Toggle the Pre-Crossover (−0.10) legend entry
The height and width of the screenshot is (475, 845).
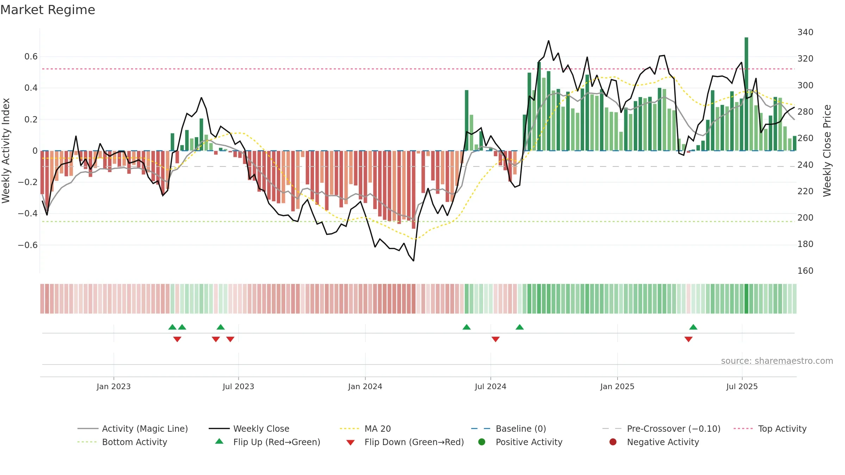click(661, 429)
